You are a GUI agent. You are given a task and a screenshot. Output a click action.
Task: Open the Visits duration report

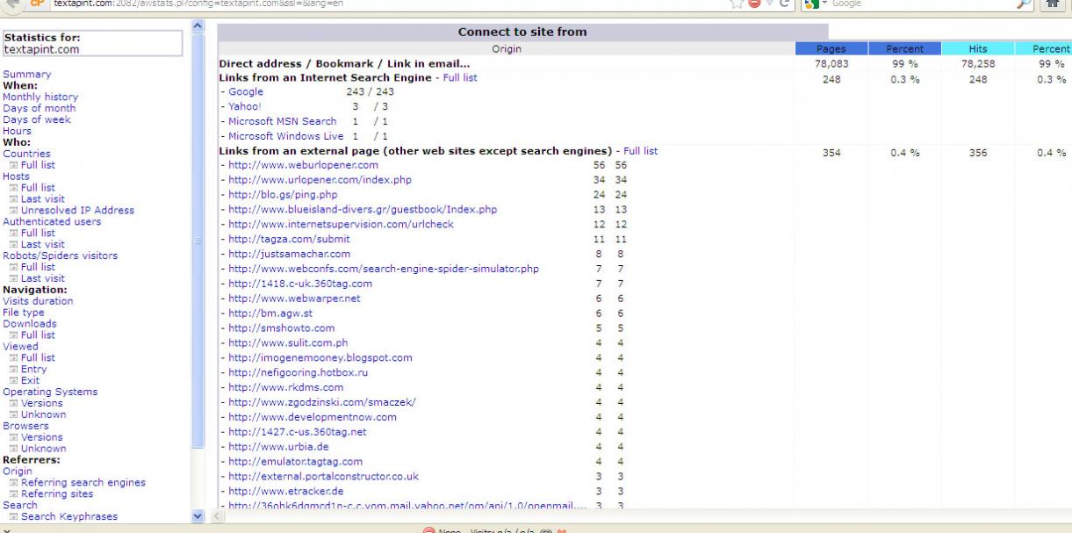39,301
